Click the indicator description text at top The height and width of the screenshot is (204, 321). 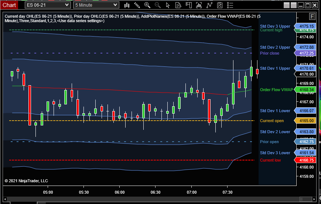133,18
